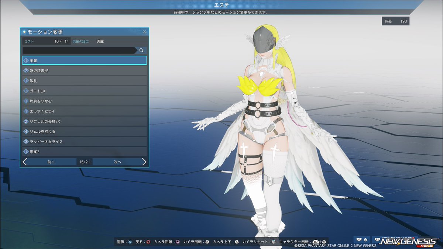The height and width of the screenshot is (249, 443).
Task: Select the 浮遊読書/B motion
Action: click(x=85, y=70)
